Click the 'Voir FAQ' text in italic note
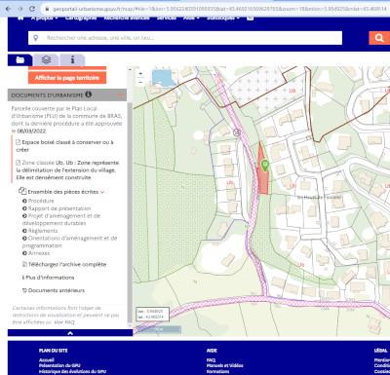390x375 pixels. tap(64, 322)
